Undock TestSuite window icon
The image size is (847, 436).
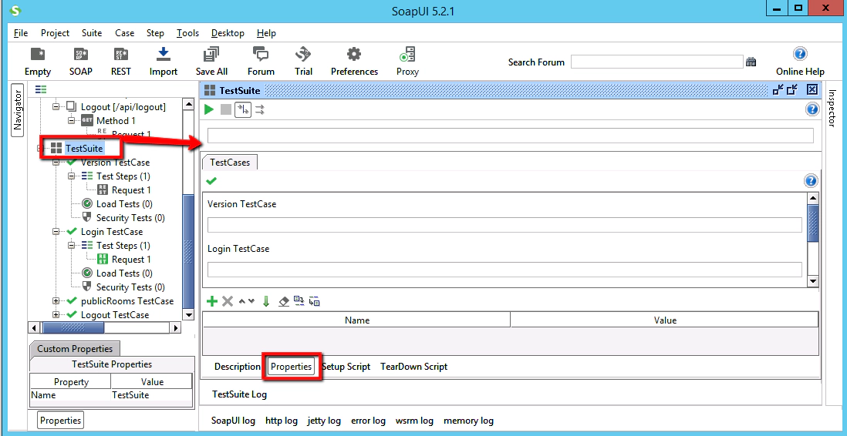click(x=778, y=90)
